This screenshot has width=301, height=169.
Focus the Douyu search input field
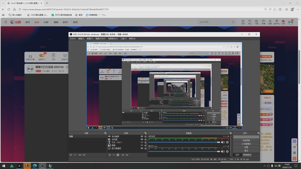[214, 22]
